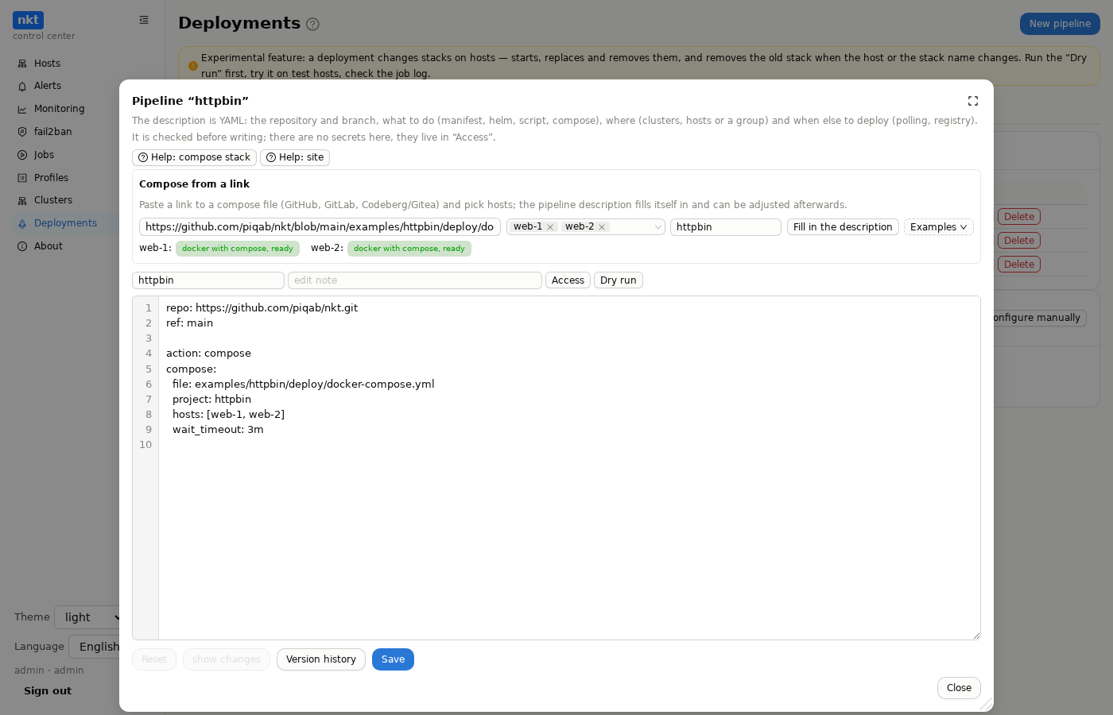1113x715 pixels.
Task: Remove the web-2 host tag
Action: pos(602,227)
